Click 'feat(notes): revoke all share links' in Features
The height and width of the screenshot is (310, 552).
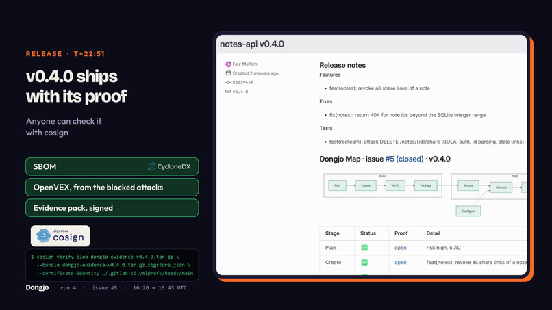pos(379,88)
